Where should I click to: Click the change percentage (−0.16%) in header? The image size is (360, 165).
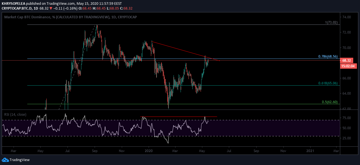pos(70,8)
